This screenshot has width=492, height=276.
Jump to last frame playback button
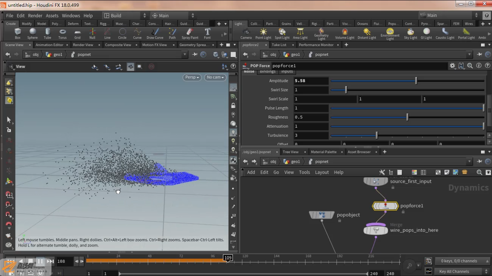coord(50,261)
